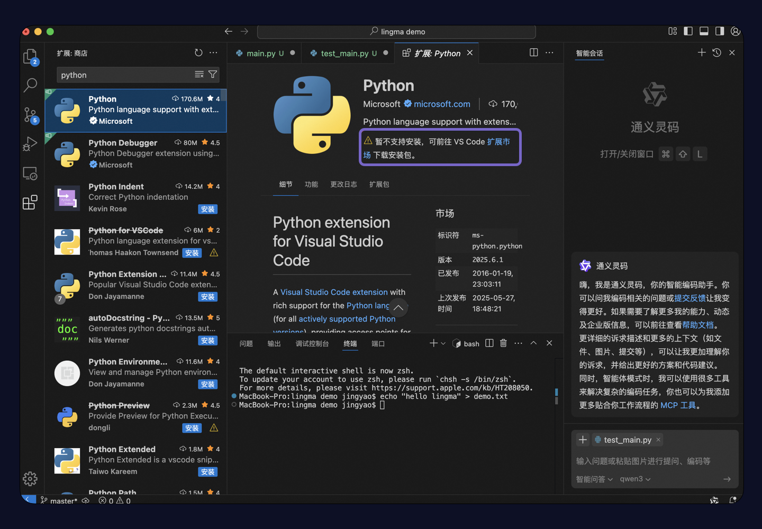The width and height of the screenshot is (762, 529).
Task: Open the 调试控制台 panel tab
Action: 312,344
